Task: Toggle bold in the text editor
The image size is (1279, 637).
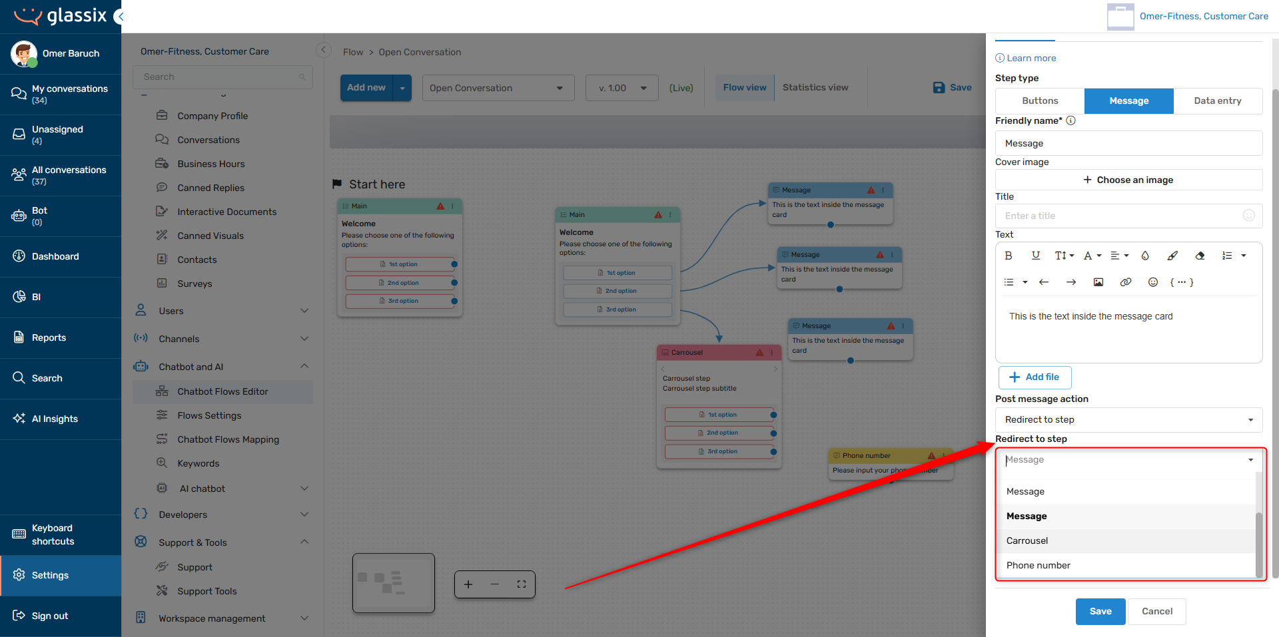Action: pyautogui.click(x=1009, y=256)
